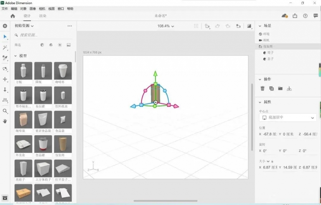Open the 文件 menu
The height and width of the screenshot is (205, 321).
click(5, 9)
